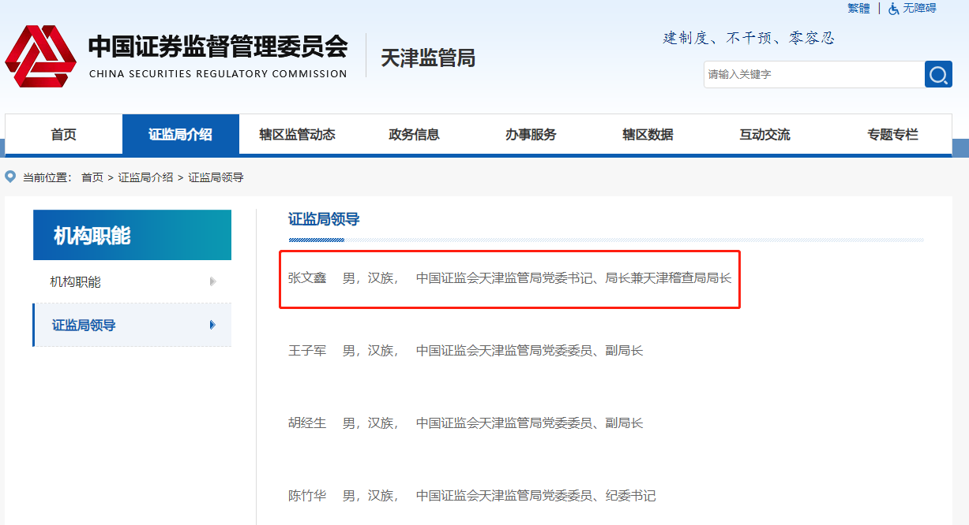
Task: Switch site to 繁體 traditional Chinese
Action: click(858, 8)
